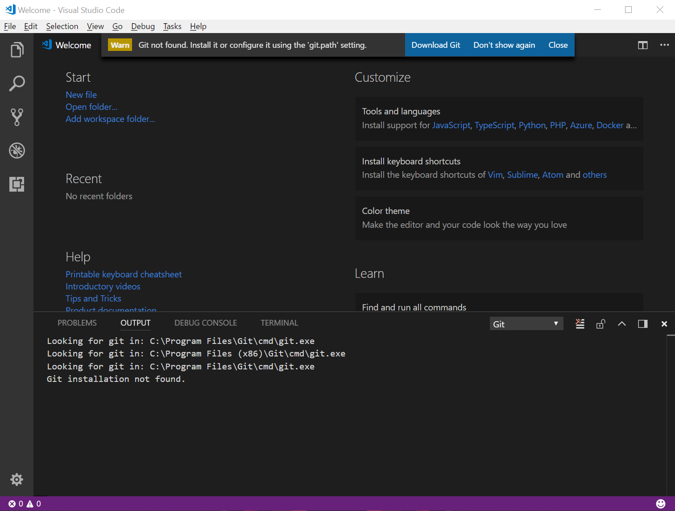
Task: Install Atom keyboard shortcuts
Action: coord(553,175)
